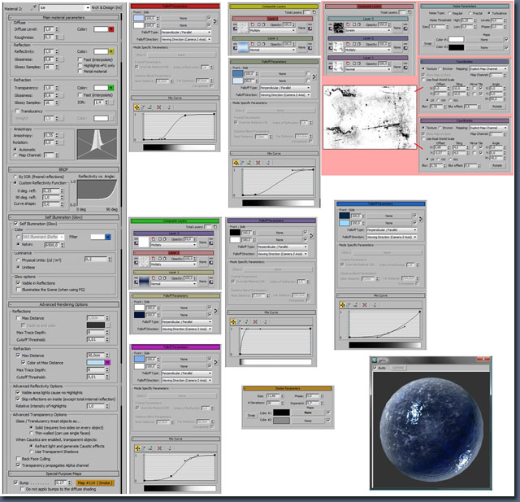Select Move tool in red Falloff Mix Curve
520x502 pixels.
[136, 107]
